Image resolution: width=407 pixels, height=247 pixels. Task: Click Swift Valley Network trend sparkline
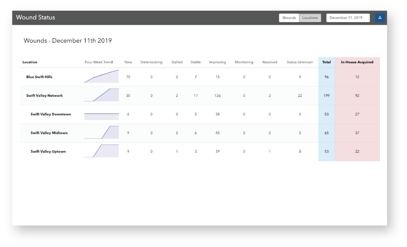101,95
